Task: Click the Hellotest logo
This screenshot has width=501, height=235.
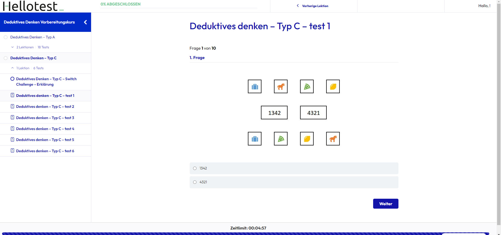Action: [33, 6]
